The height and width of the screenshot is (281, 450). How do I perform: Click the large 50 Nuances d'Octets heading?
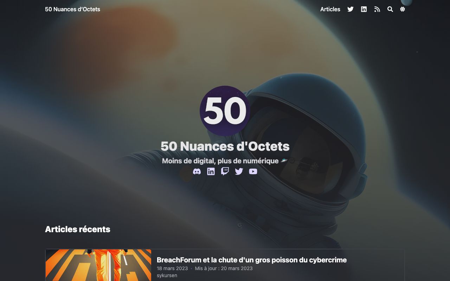[x=225, y=146]
